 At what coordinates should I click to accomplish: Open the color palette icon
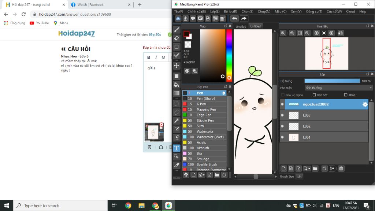click(187, 71)
